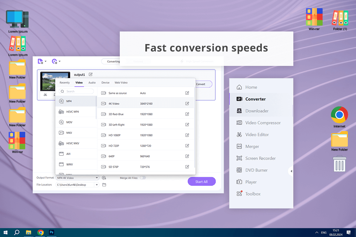Choose SD 576P preset

[x=146, y=167]
